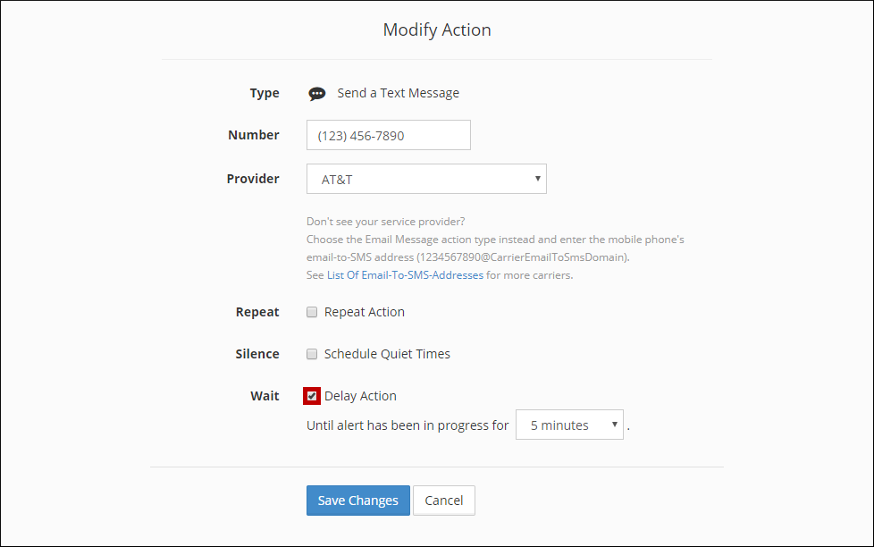This screenshot has height=547, width=874.
Task: Click the 'Repeat Action' label text
Action: pos(364,312)
